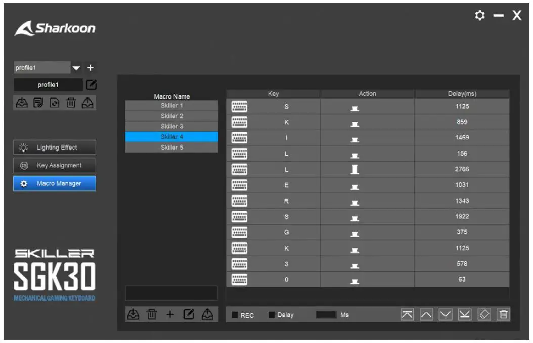Select the row with key 0

[368, 279]
